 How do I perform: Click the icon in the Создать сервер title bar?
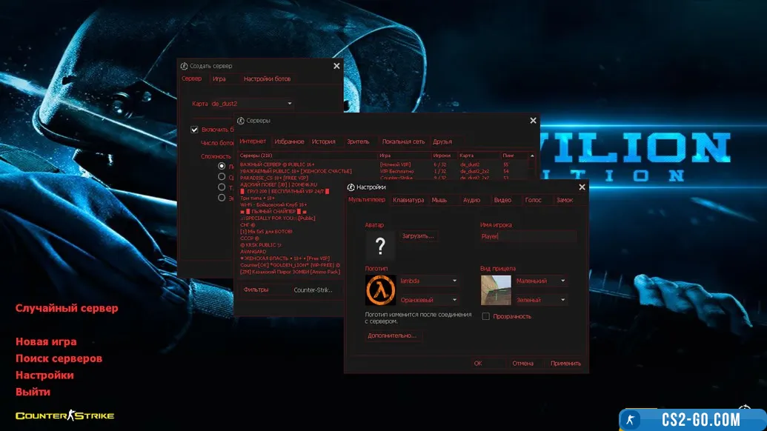coord(184,66)
